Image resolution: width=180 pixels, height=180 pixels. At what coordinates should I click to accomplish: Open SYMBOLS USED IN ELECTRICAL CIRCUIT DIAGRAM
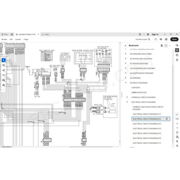(x=148, y=108)
